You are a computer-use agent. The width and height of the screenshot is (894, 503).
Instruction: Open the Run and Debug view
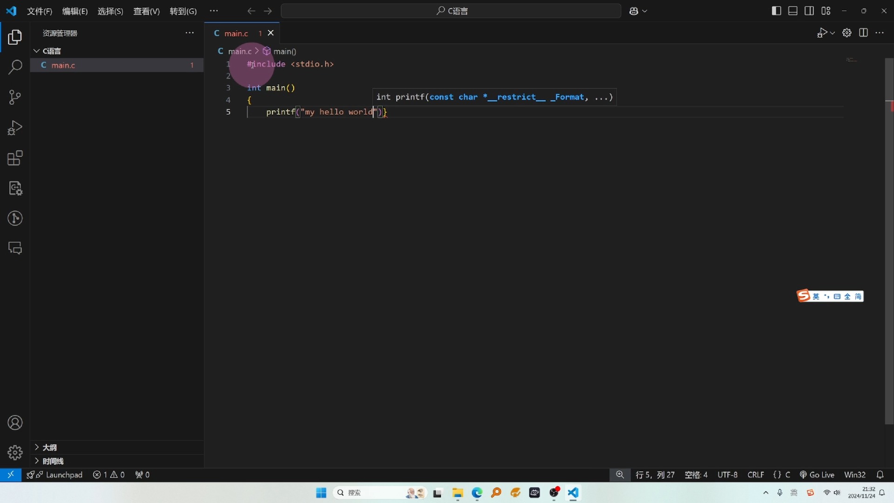(x=15, y=128)
